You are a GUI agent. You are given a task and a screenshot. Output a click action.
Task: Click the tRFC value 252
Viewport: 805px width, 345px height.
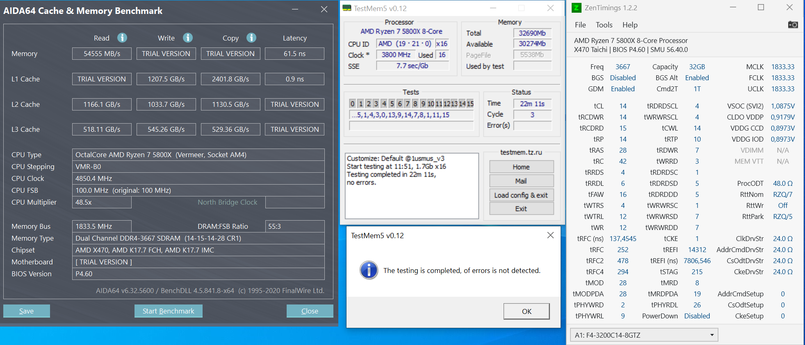pos(623,250)
